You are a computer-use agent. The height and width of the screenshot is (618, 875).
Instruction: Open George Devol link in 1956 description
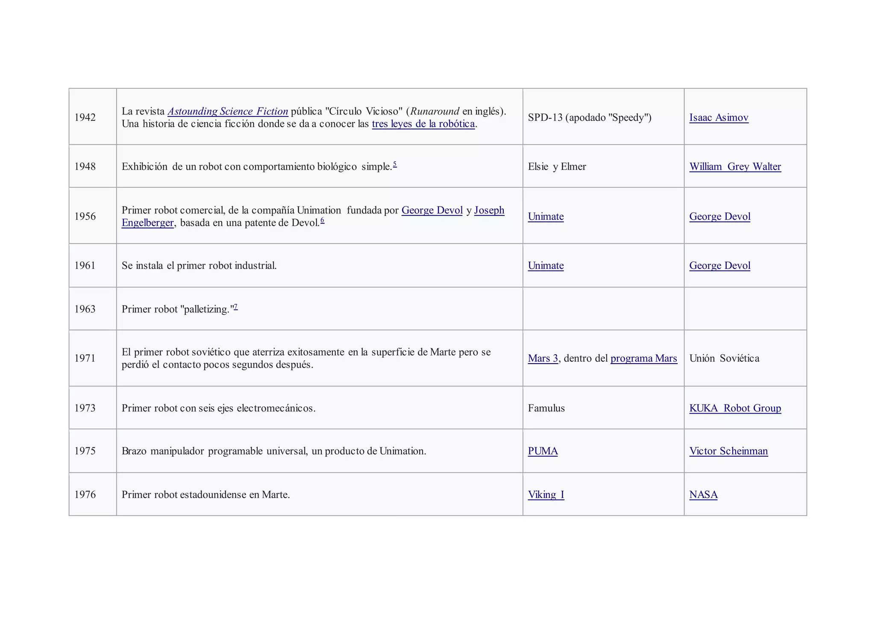click(432, 210)
